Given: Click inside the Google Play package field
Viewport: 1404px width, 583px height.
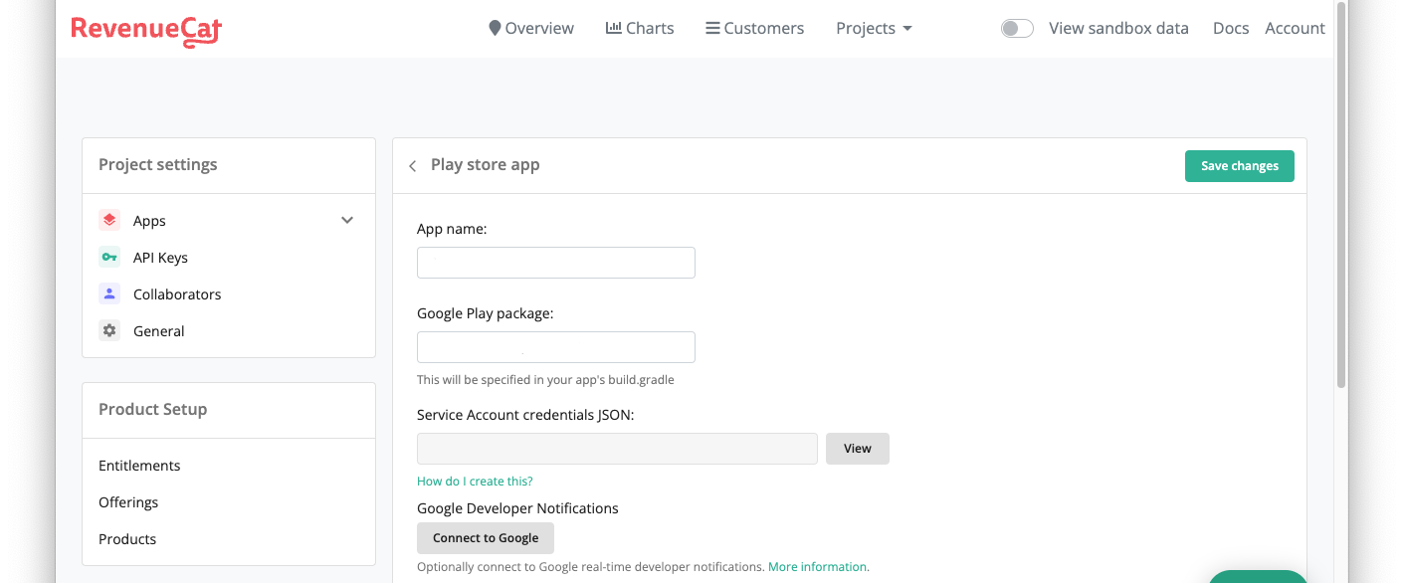Looking at the screenshot, I should coord(555,346).
